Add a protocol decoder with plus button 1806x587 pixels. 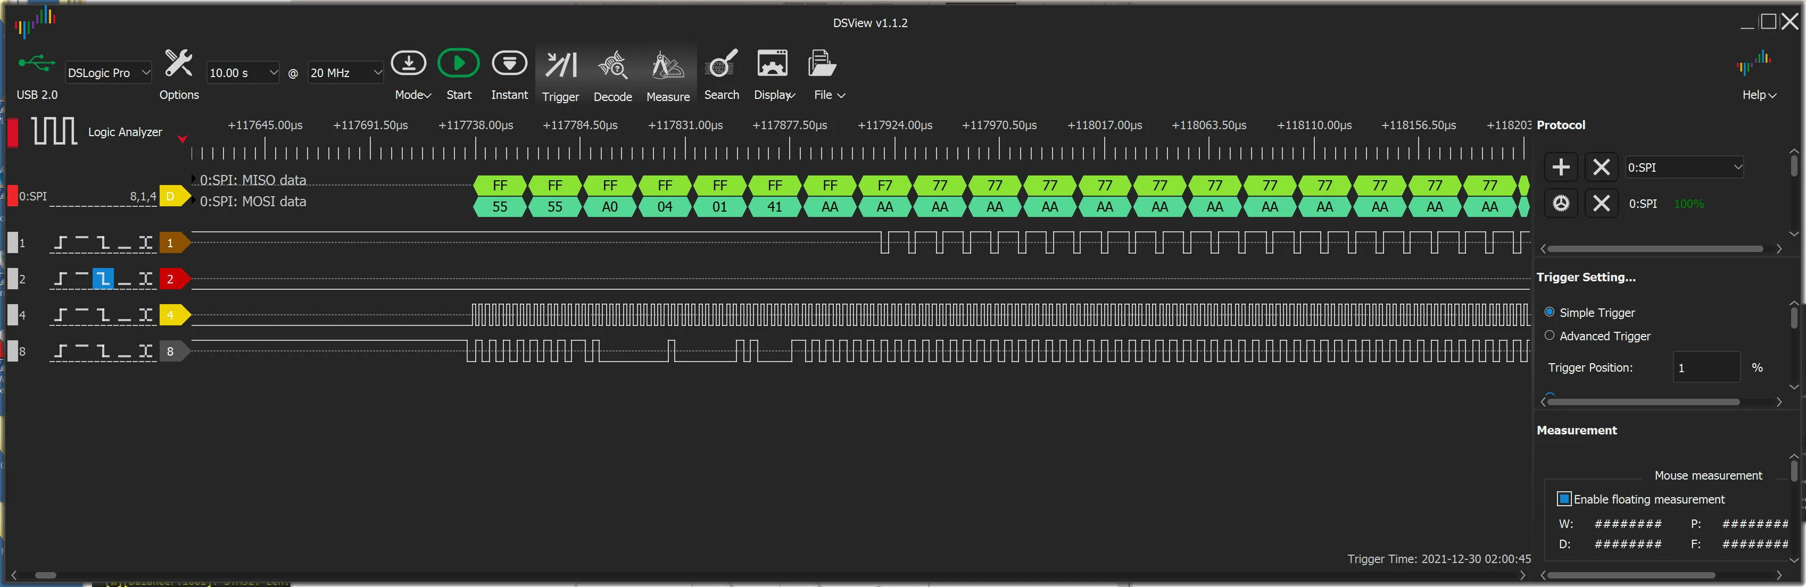[1561, 167]
